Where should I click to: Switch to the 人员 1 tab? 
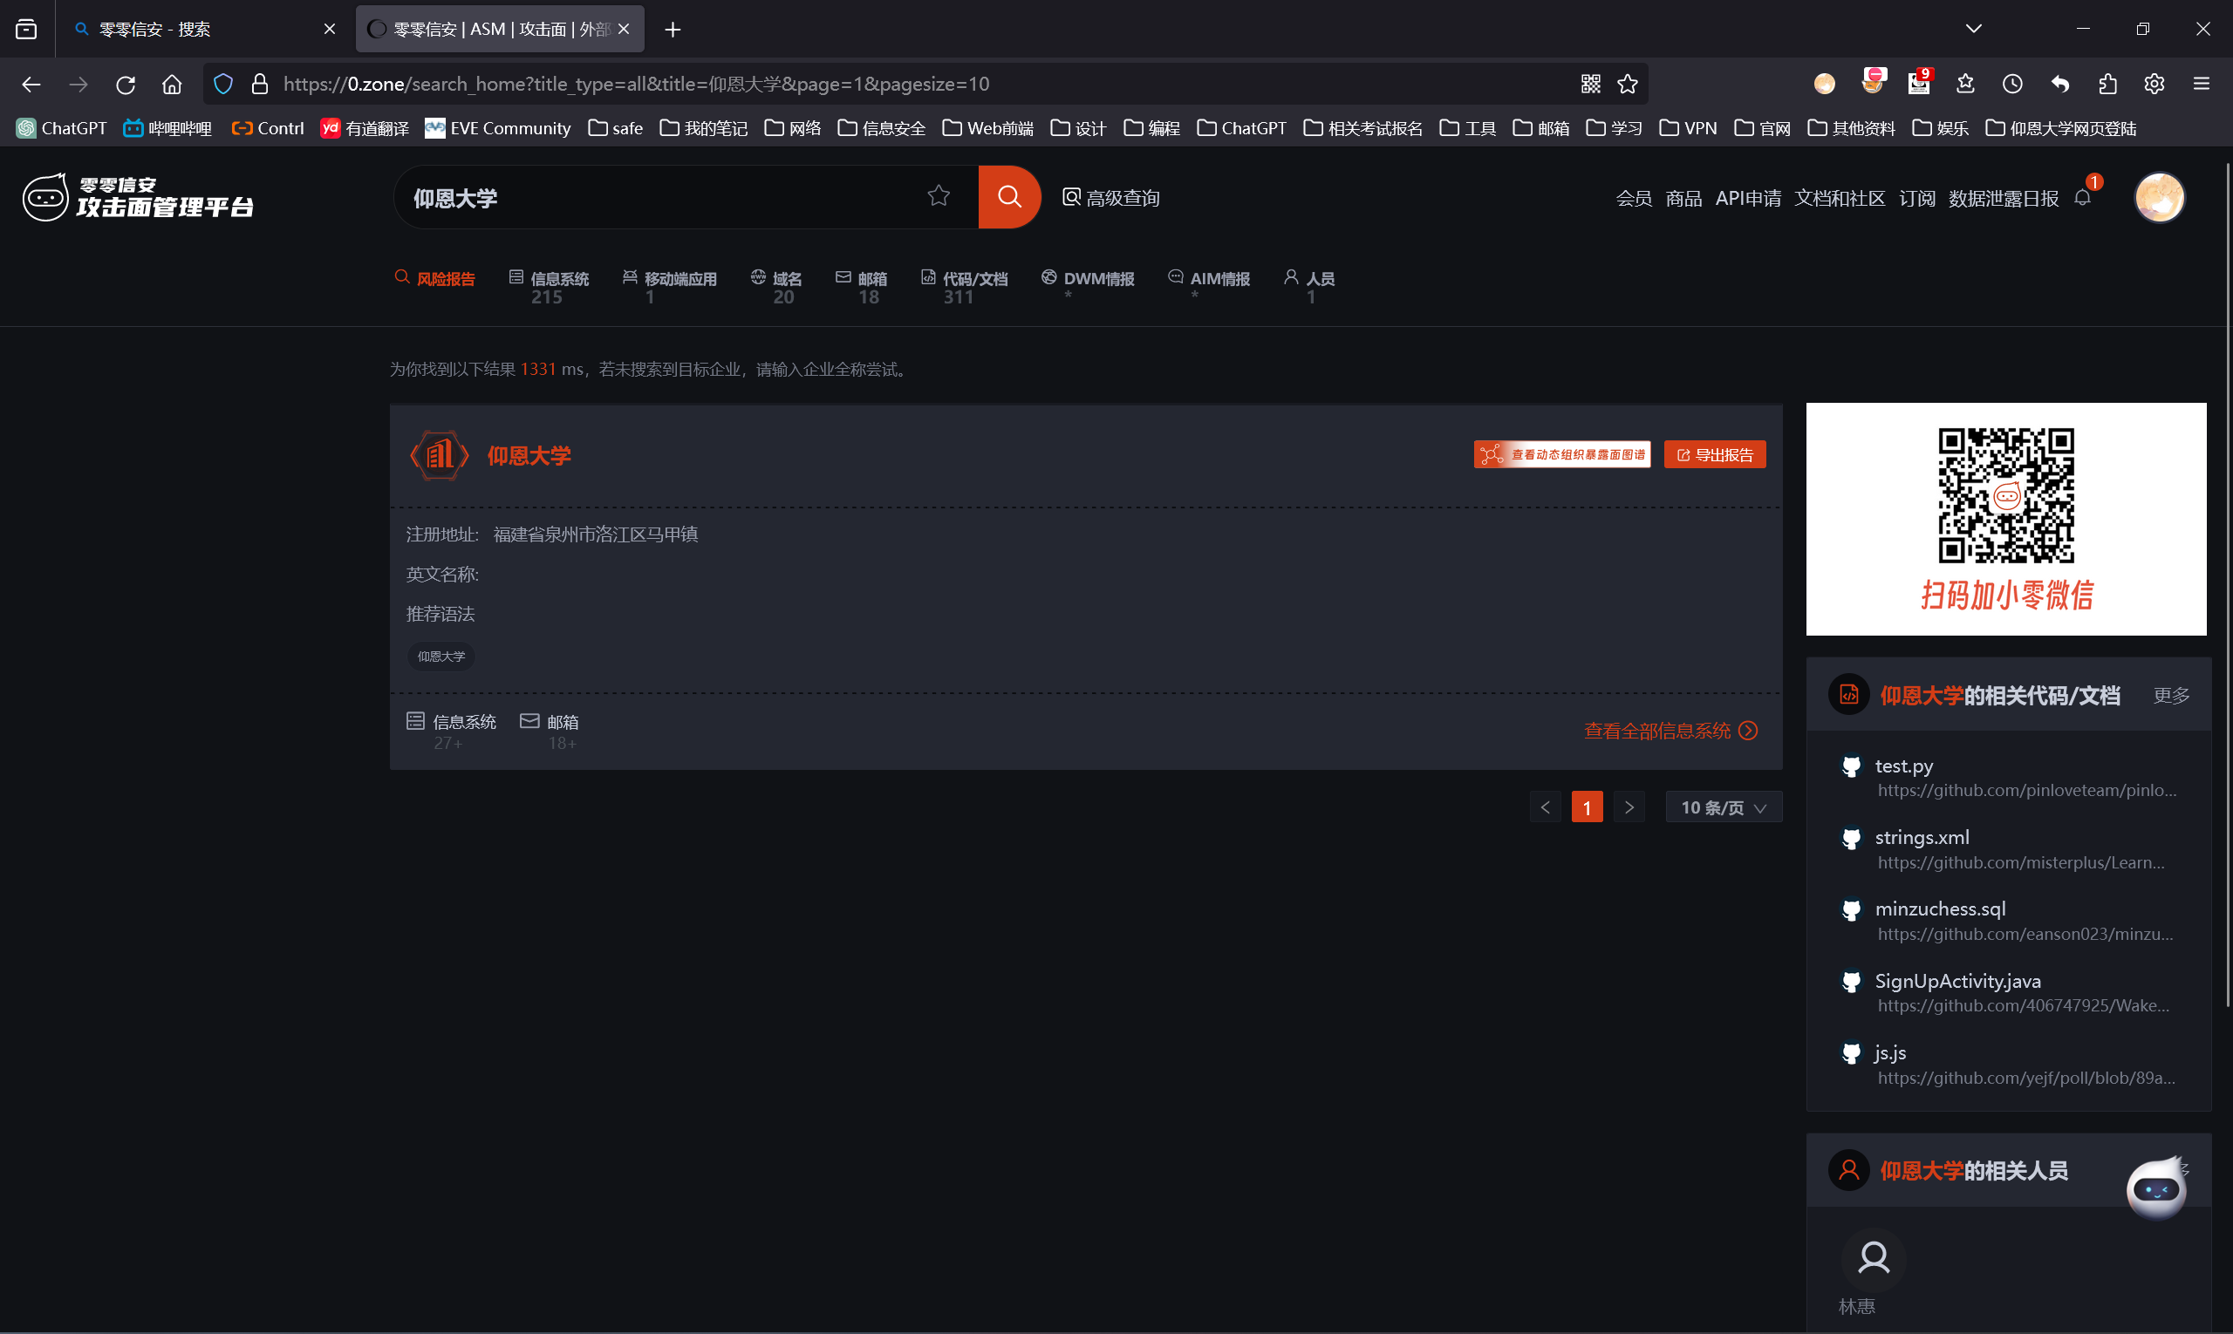(x=1309, y=287)
